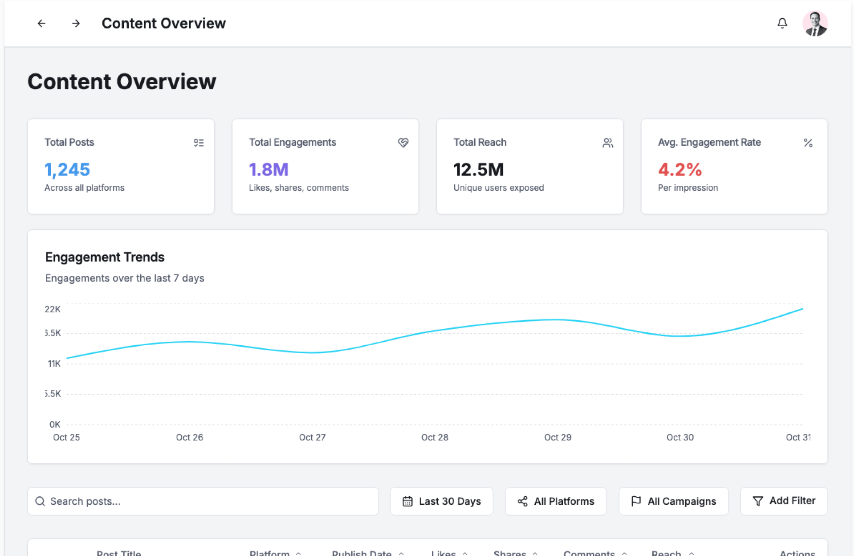Viewport: 855px width, 556px height.
Task: Open the notifications bell
Action: (x=782, y=23)
